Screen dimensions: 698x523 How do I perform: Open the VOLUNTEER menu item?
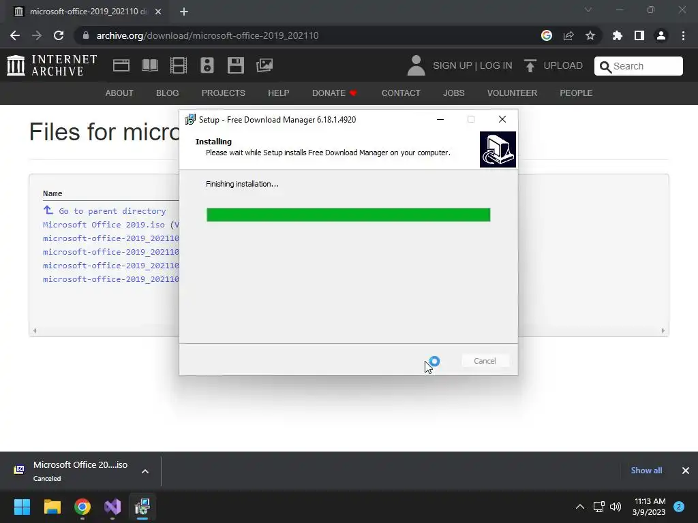[512, 93]
